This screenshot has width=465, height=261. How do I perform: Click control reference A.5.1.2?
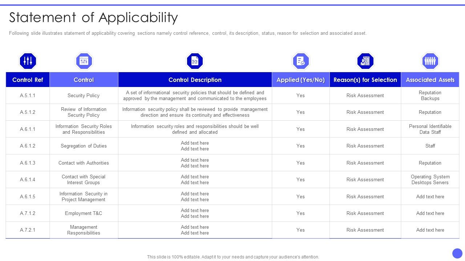point(28,112)
